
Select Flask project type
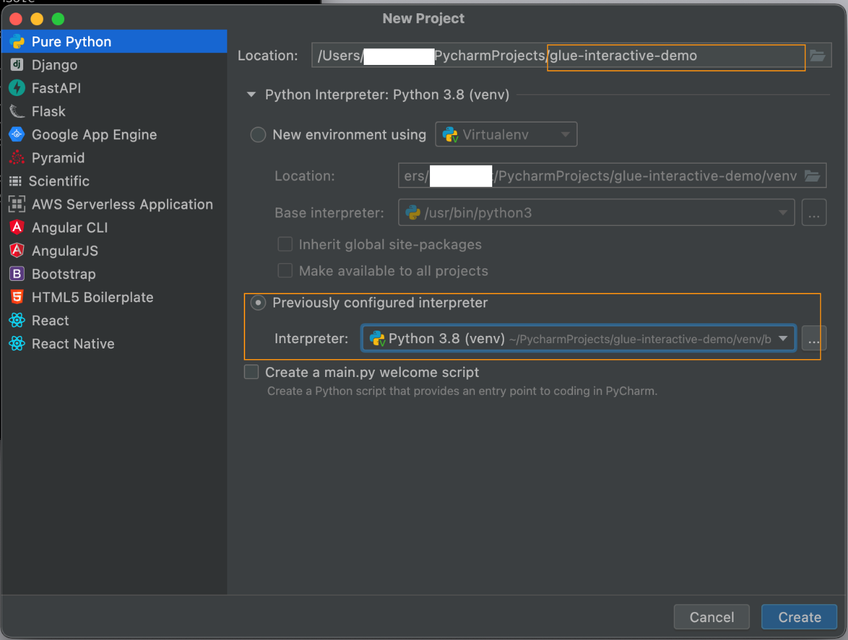point(114,111)
